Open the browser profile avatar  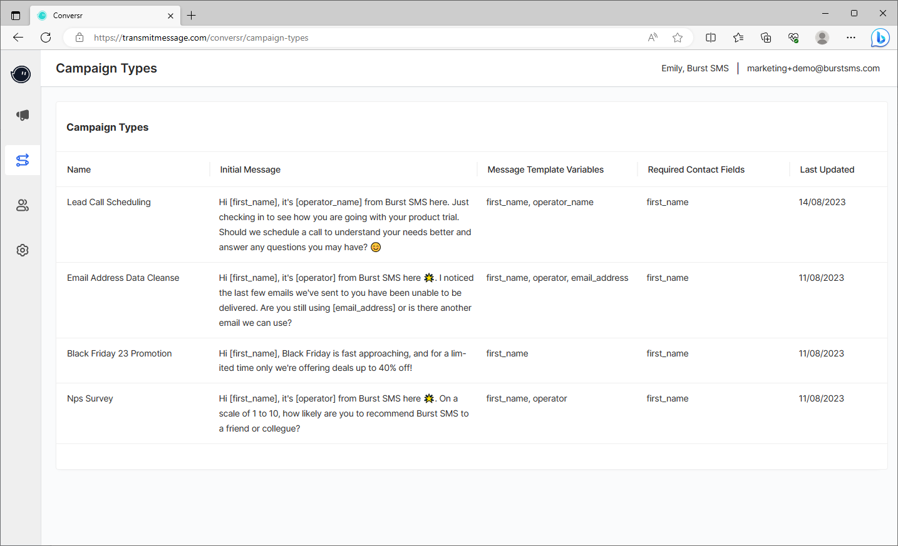click(822, 38)
